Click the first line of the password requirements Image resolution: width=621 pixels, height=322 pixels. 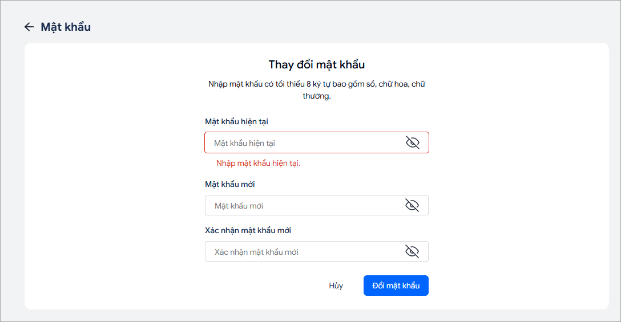click(316, 84)
